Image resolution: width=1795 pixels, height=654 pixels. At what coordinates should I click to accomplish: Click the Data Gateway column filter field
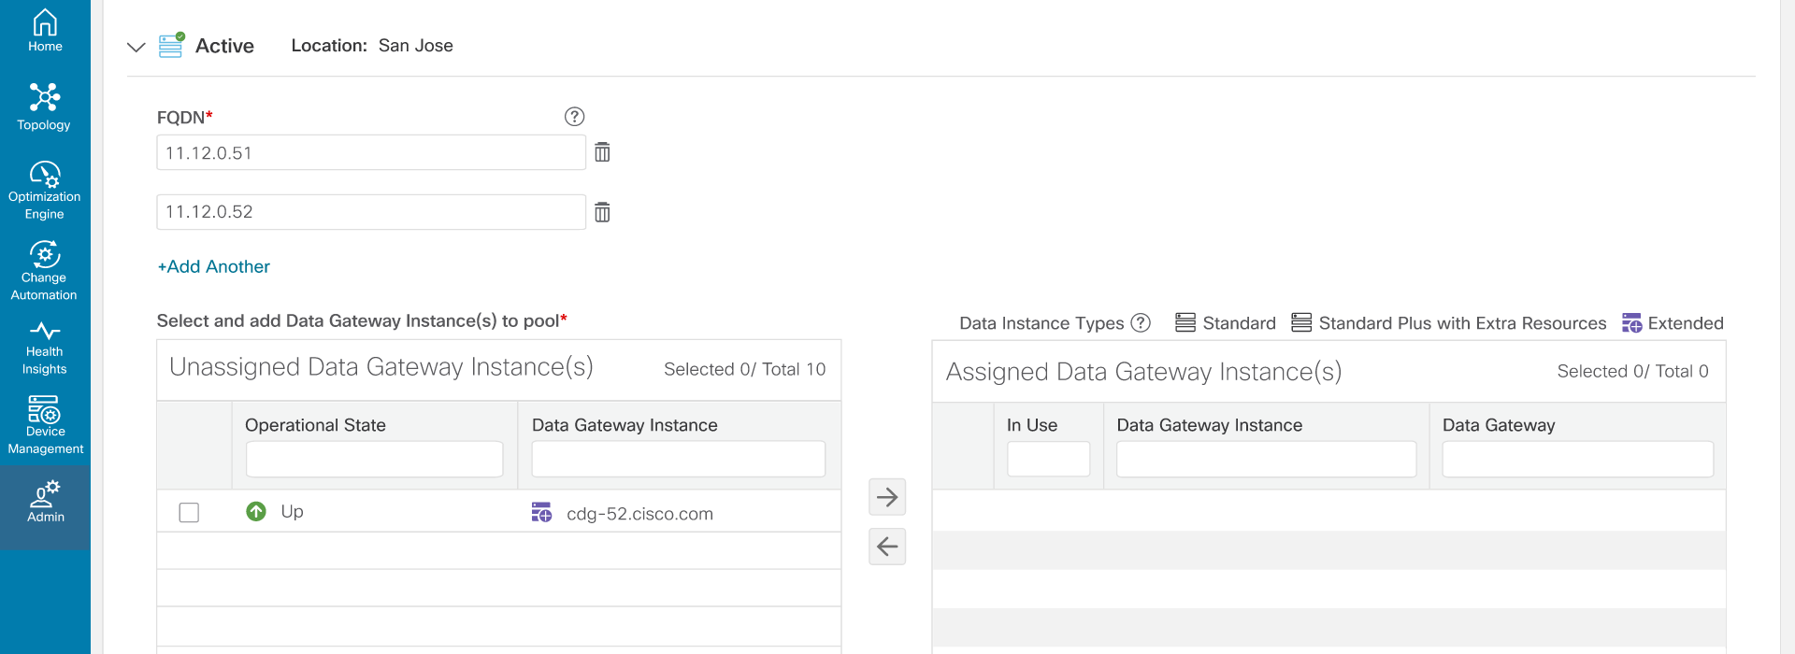[1577, 459]
